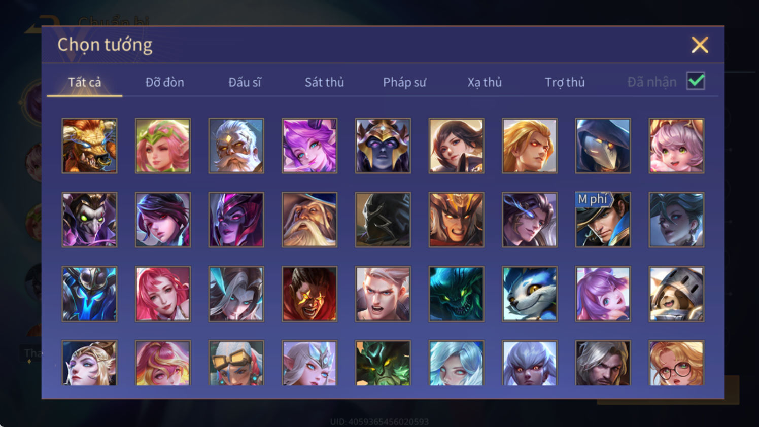Select the golden lion beast hero portrait
759x427 pixels.
(89, 146)
